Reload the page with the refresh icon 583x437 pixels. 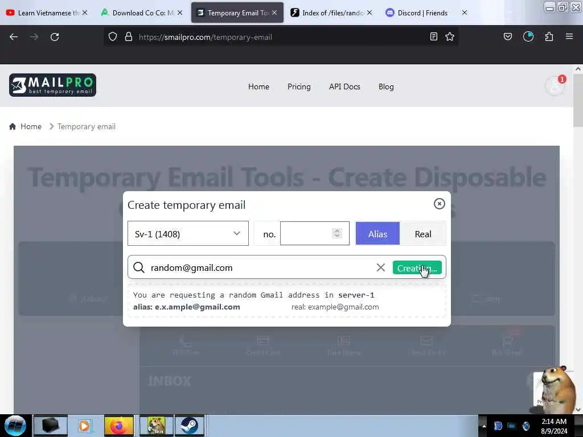55,37
